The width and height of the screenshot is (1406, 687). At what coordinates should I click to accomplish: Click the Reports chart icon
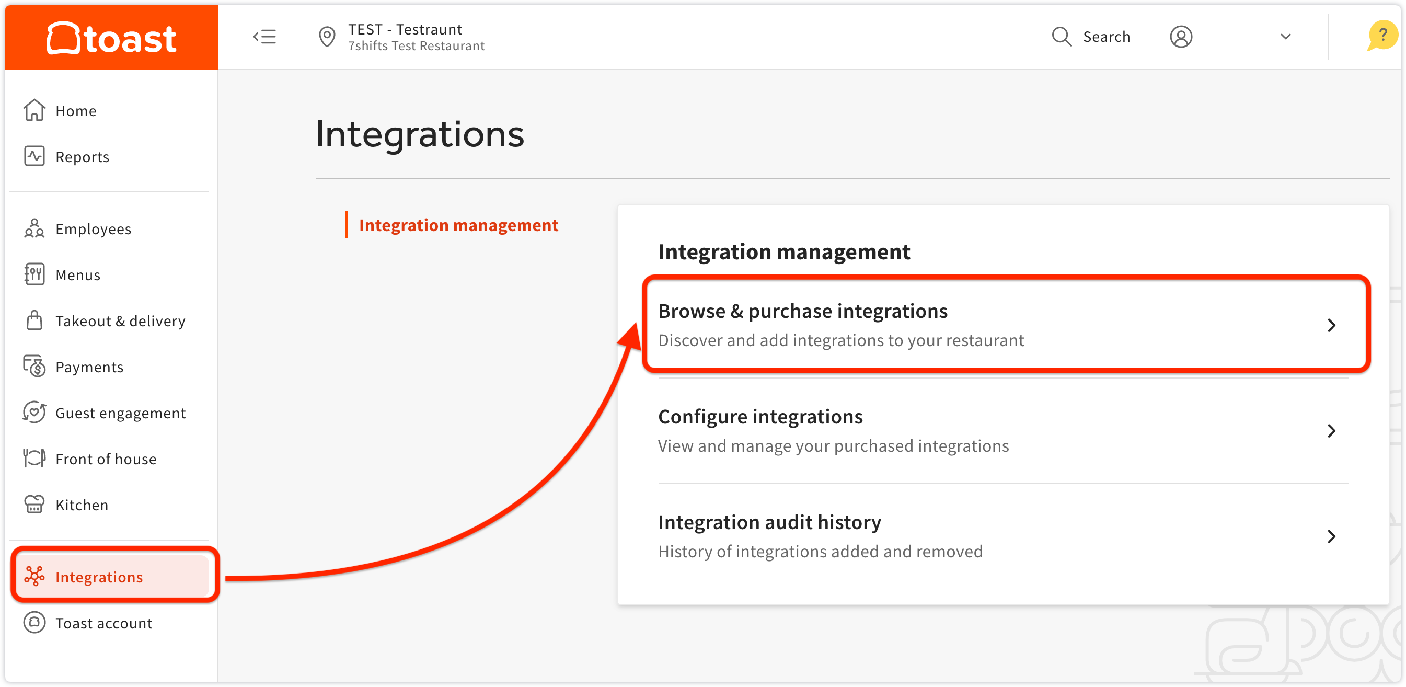coord(34,156)
